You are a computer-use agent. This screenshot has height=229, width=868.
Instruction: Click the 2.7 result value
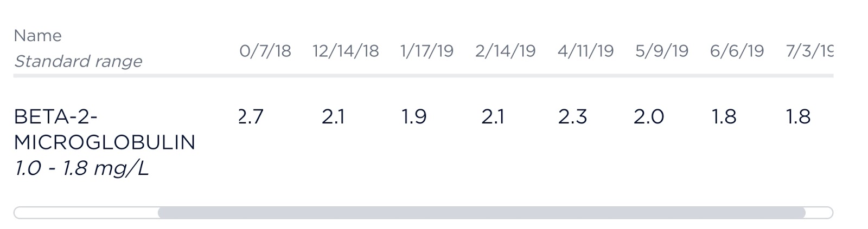pyautogui.click(x=251, y=116)
